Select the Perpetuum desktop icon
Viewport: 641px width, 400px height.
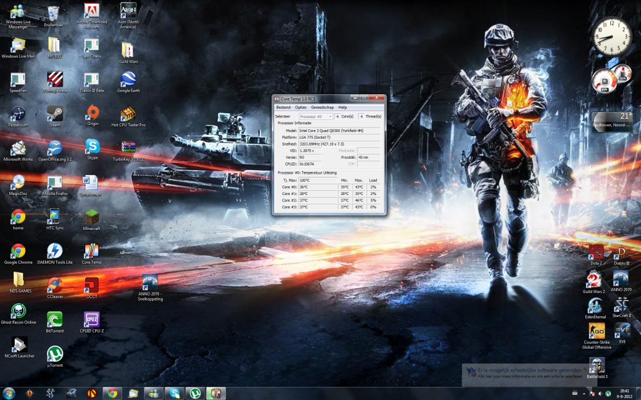pyautogui.click(x=18, y=117)
